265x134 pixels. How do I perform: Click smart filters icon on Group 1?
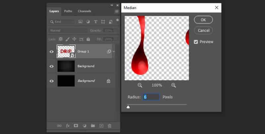tap(109, 51)
